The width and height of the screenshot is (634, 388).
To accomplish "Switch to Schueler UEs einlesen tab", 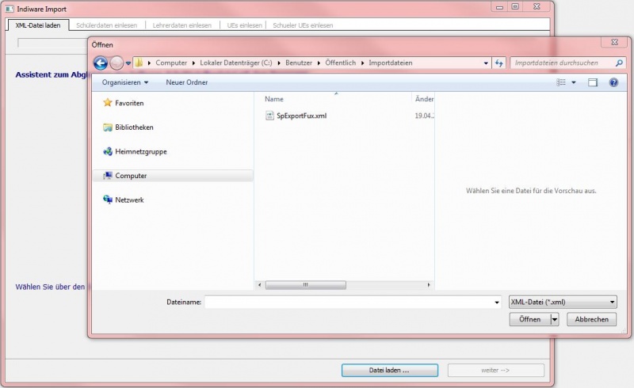I will 303,25.
